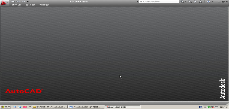
Task: Click the binoculars search icon
Action: tap(182, 2)
